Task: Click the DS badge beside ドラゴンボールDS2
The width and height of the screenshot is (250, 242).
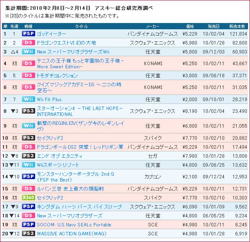Action: point(29,147)
